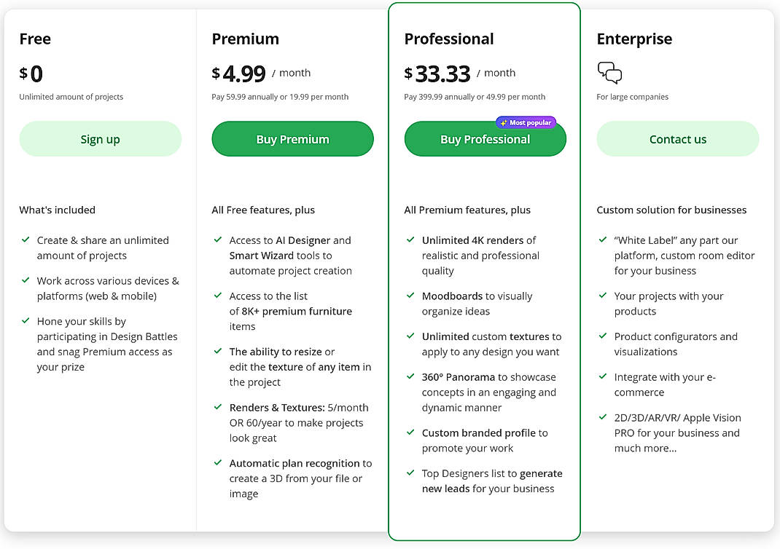Click the checkmark beside White Label feature
This screenshot has height=549, width=780.
pos(601,240)
